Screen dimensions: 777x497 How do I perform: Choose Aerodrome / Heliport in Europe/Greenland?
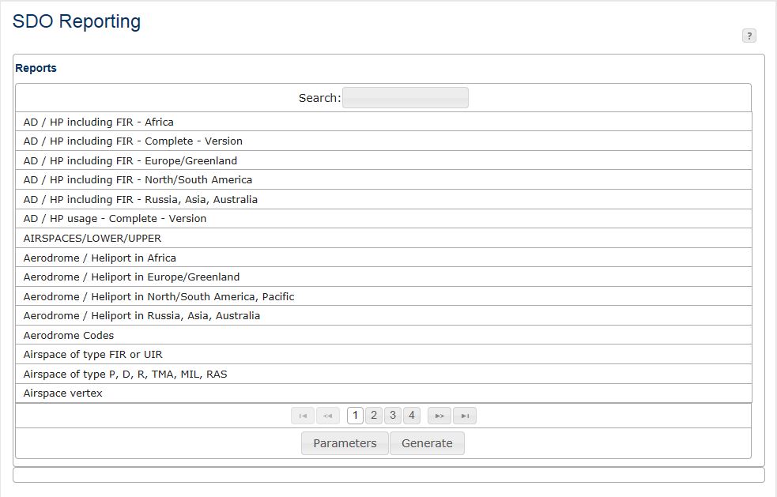coord(383,277)
